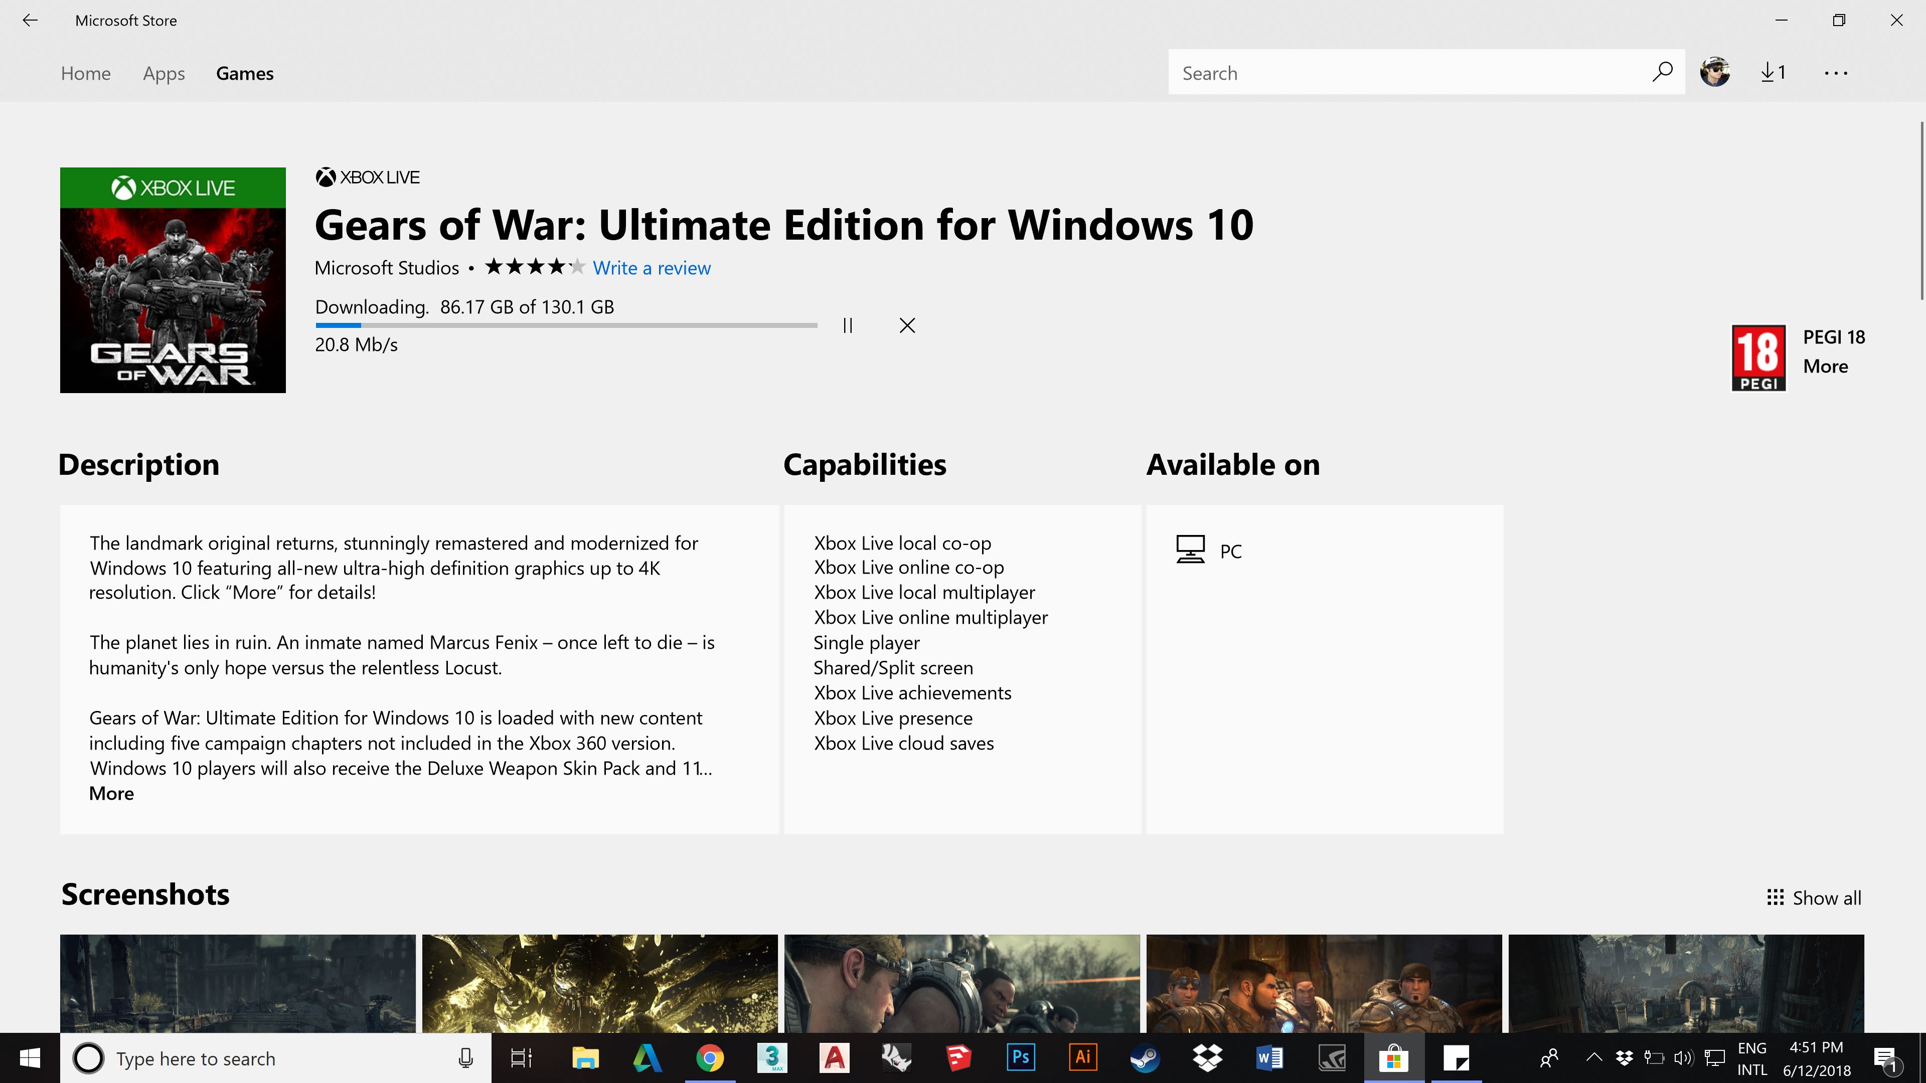Image resolution: width=1926 pixels, height=1083 pixels.
Task: Open the fifth dark graveyard screenshot
Action: click(x=1686, y=984)
